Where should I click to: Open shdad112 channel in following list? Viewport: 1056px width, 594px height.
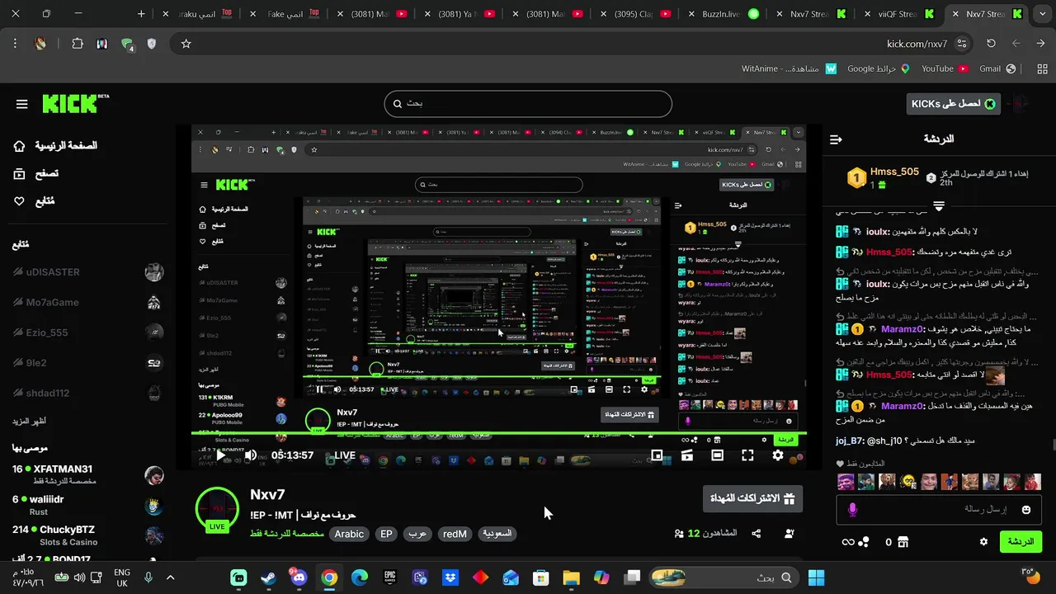click(x=88, y=394)
